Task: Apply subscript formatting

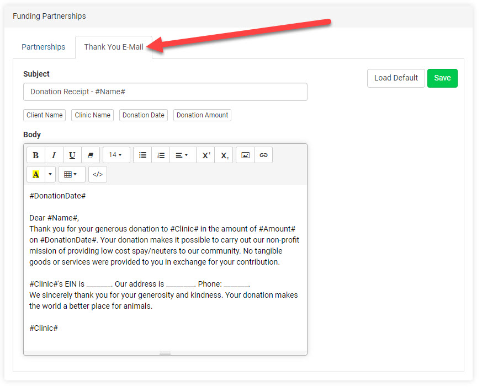Action: [x=224, y=155]
